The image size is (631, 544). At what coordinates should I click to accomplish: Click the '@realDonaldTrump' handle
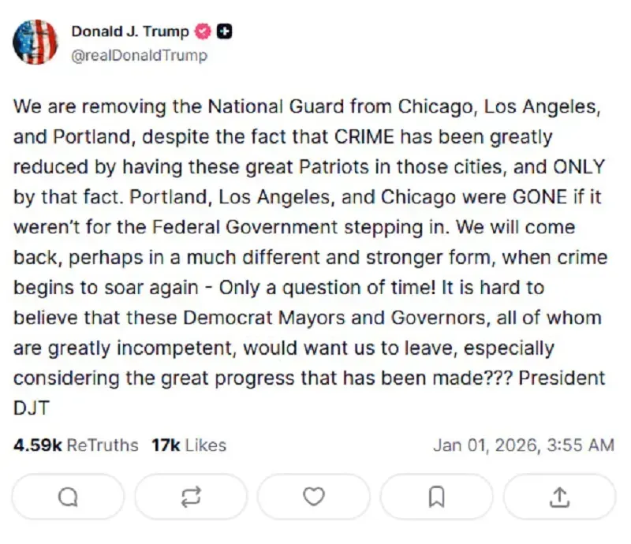pyautogui.click(x=140, y=55)
